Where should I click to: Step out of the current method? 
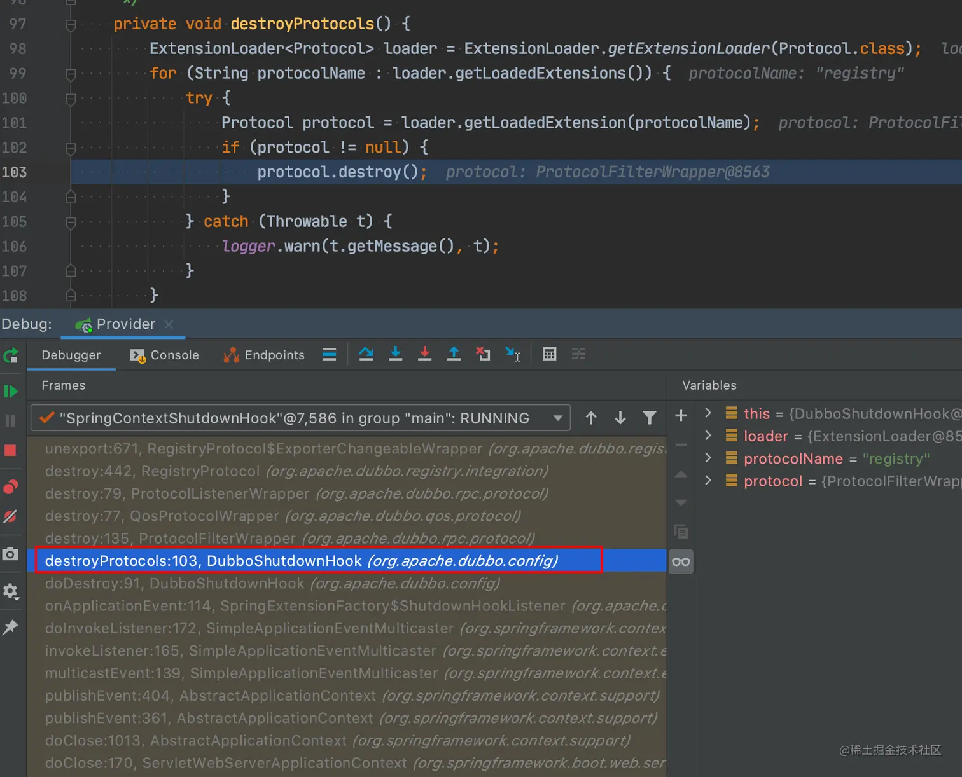(454, 354)
